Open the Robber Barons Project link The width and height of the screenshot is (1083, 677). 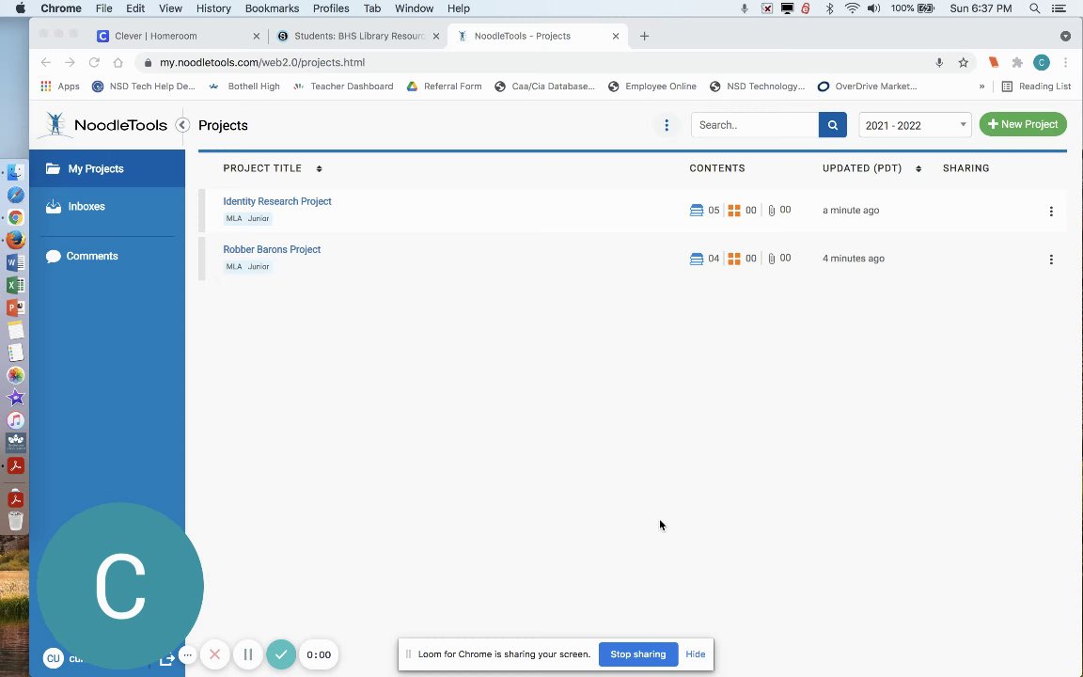click(272, 249)
